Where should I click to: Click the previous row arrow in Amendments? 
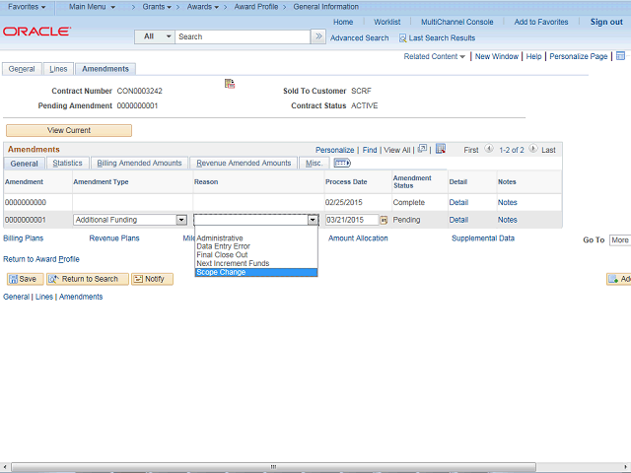[x=489, y=149]
